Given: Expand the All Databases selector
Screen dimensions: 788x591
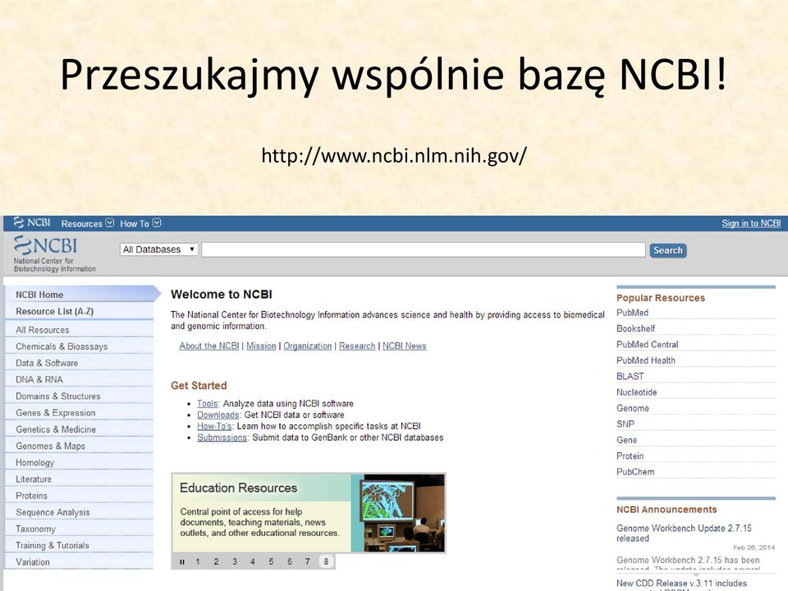Looking at the screenshot, I should tap(158, 250).
